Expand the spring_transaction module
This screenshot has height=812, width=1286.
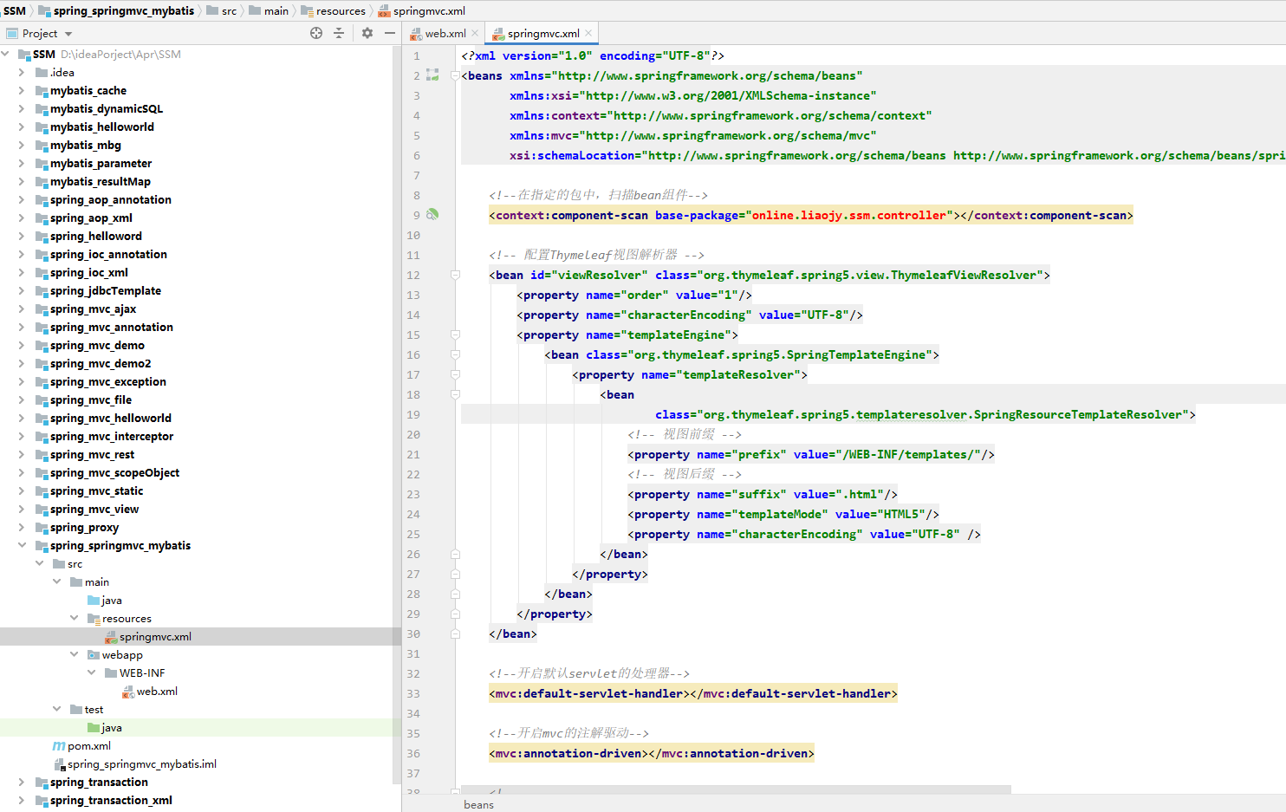22,782
